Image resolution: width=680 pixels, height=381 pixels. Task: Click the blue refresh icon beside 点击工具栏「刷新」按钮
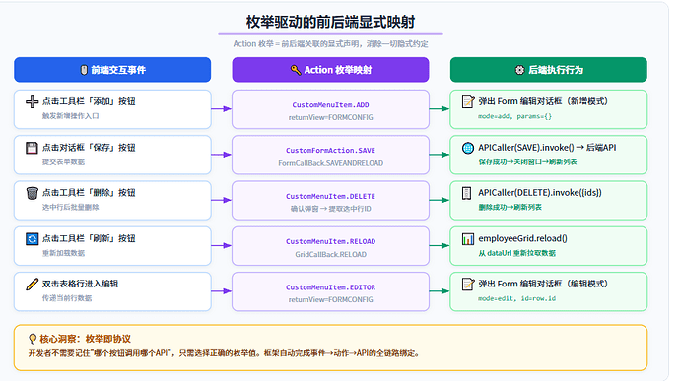(x=32, y=239)
